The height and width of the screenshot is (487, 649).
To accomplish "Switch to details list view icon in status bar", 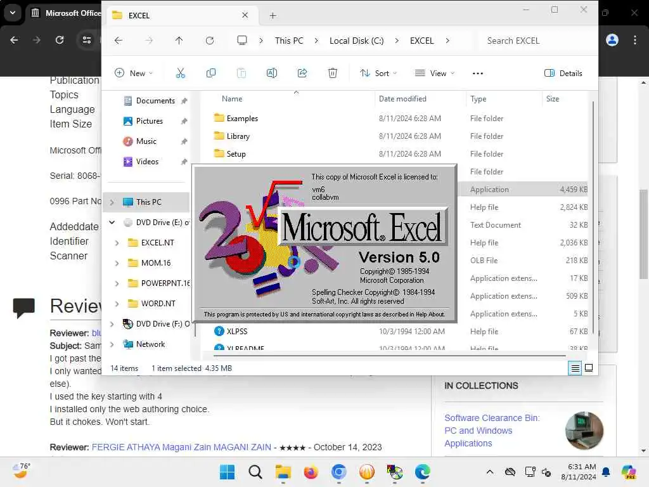I will [x=575, y=368].
